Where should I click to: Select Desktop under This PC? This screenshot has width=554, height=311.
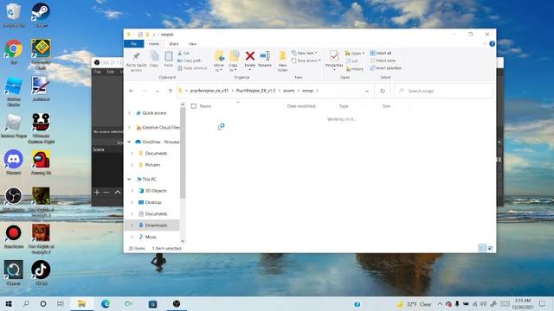(x=153, y=202)
